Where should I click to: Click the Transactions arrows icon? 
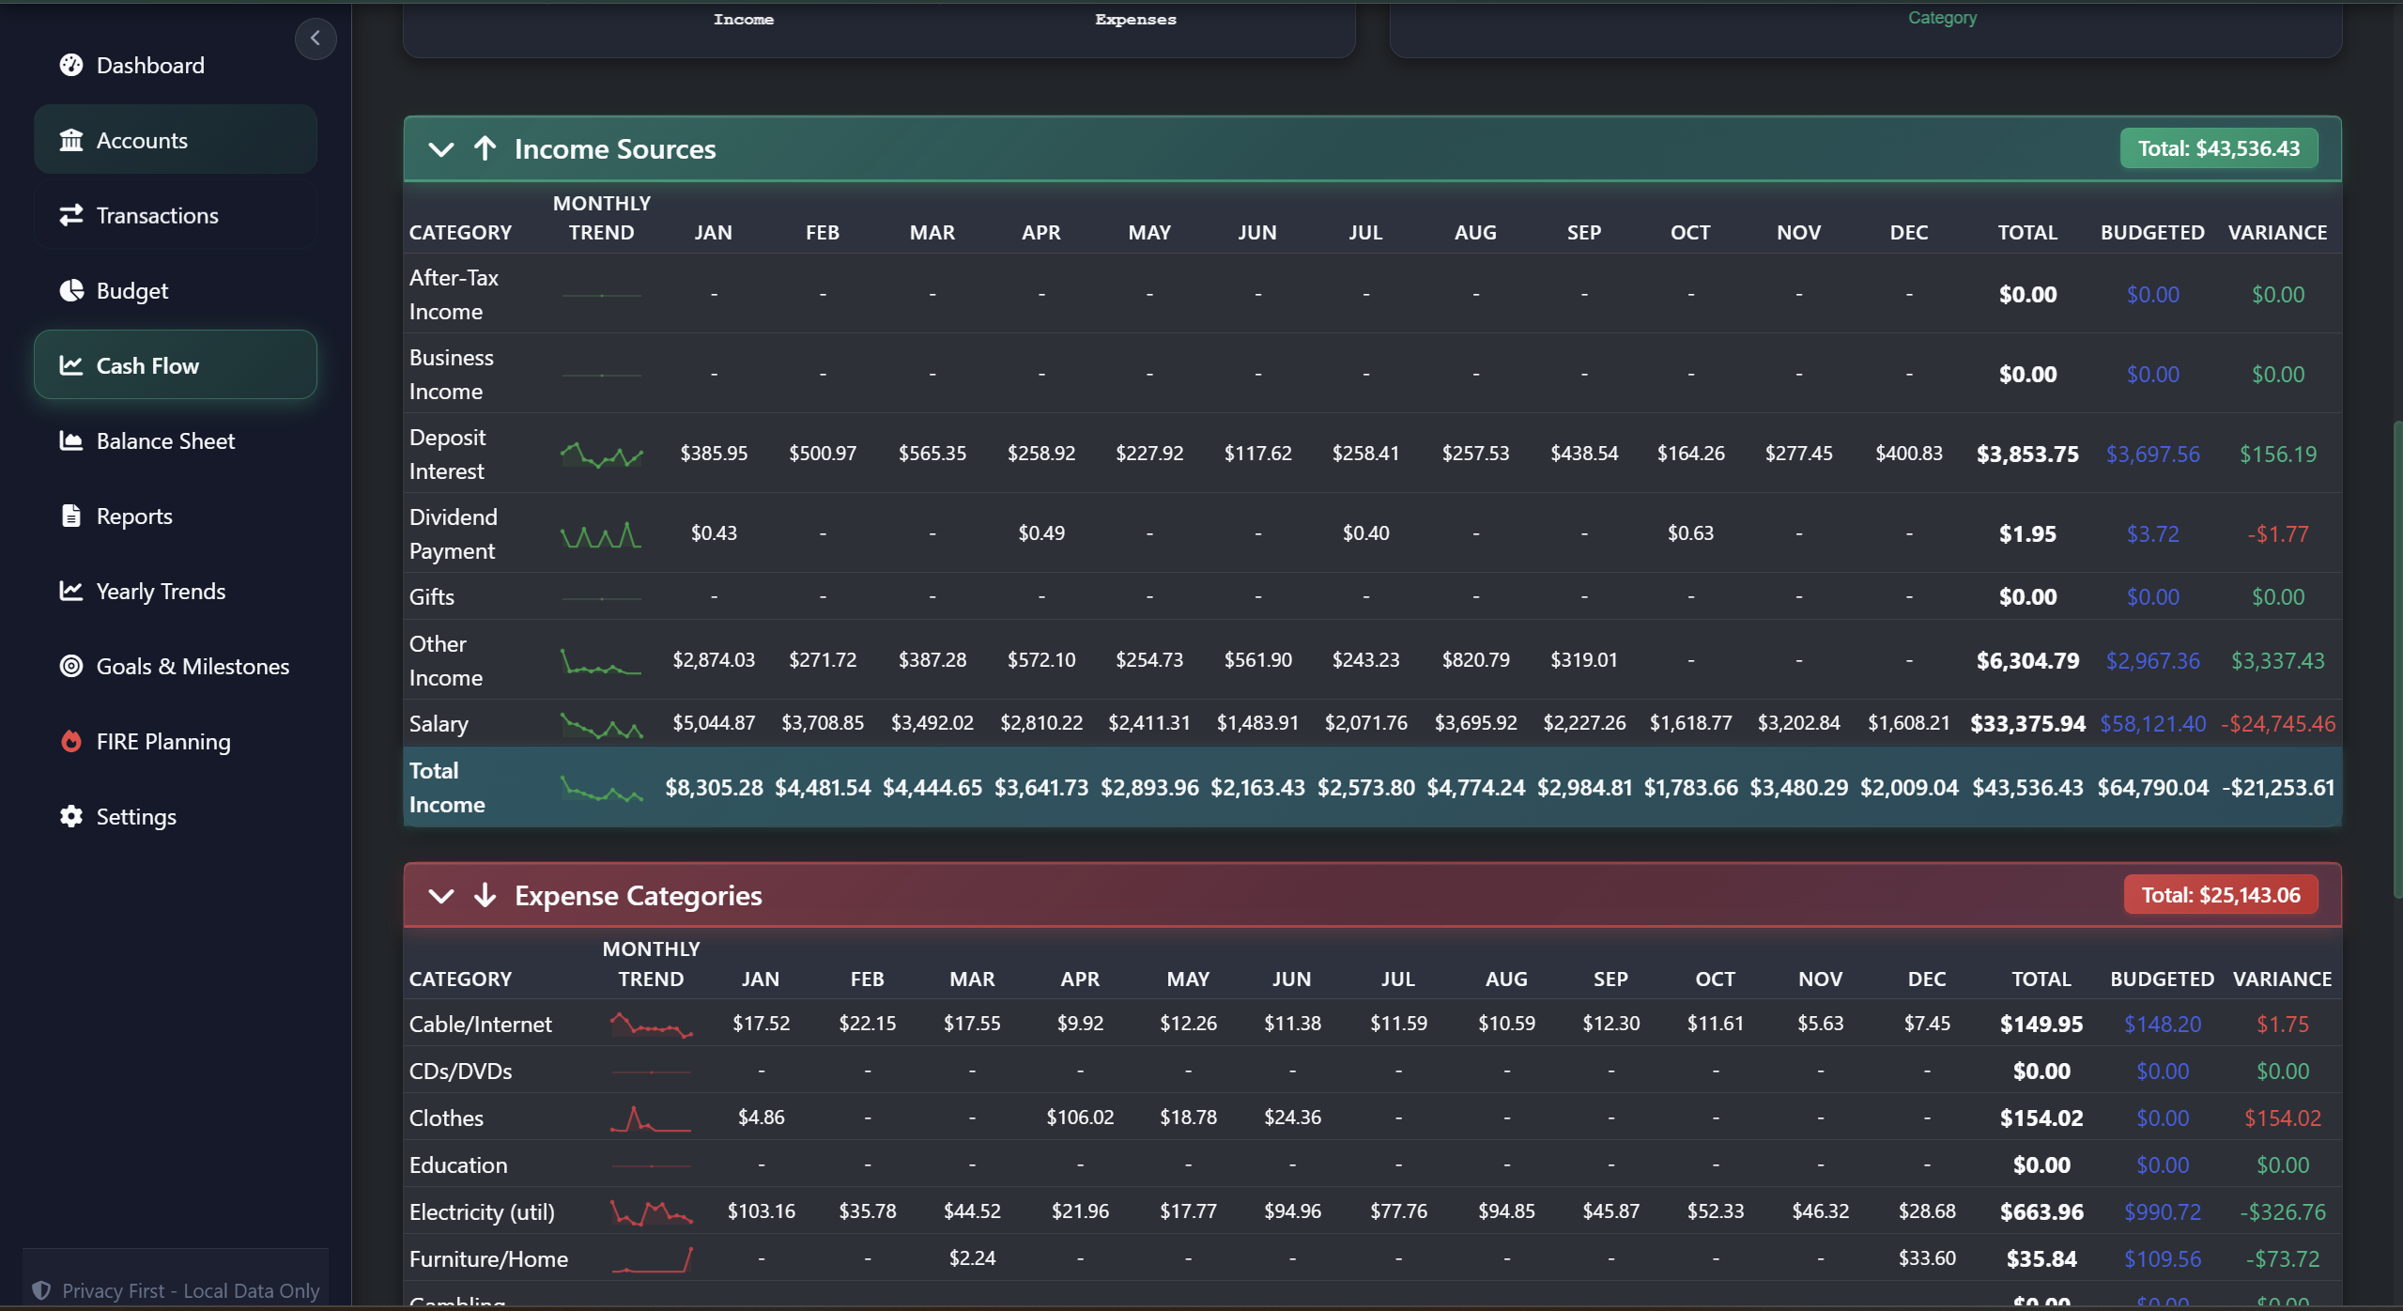(71, 214)
